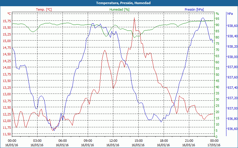Click temperature axis value 11,50

coord(7,134)
